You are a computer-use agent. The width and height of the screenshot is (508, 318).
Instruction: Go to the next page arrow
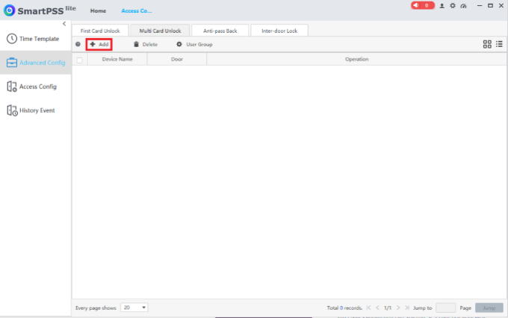[x=398, y=308]
